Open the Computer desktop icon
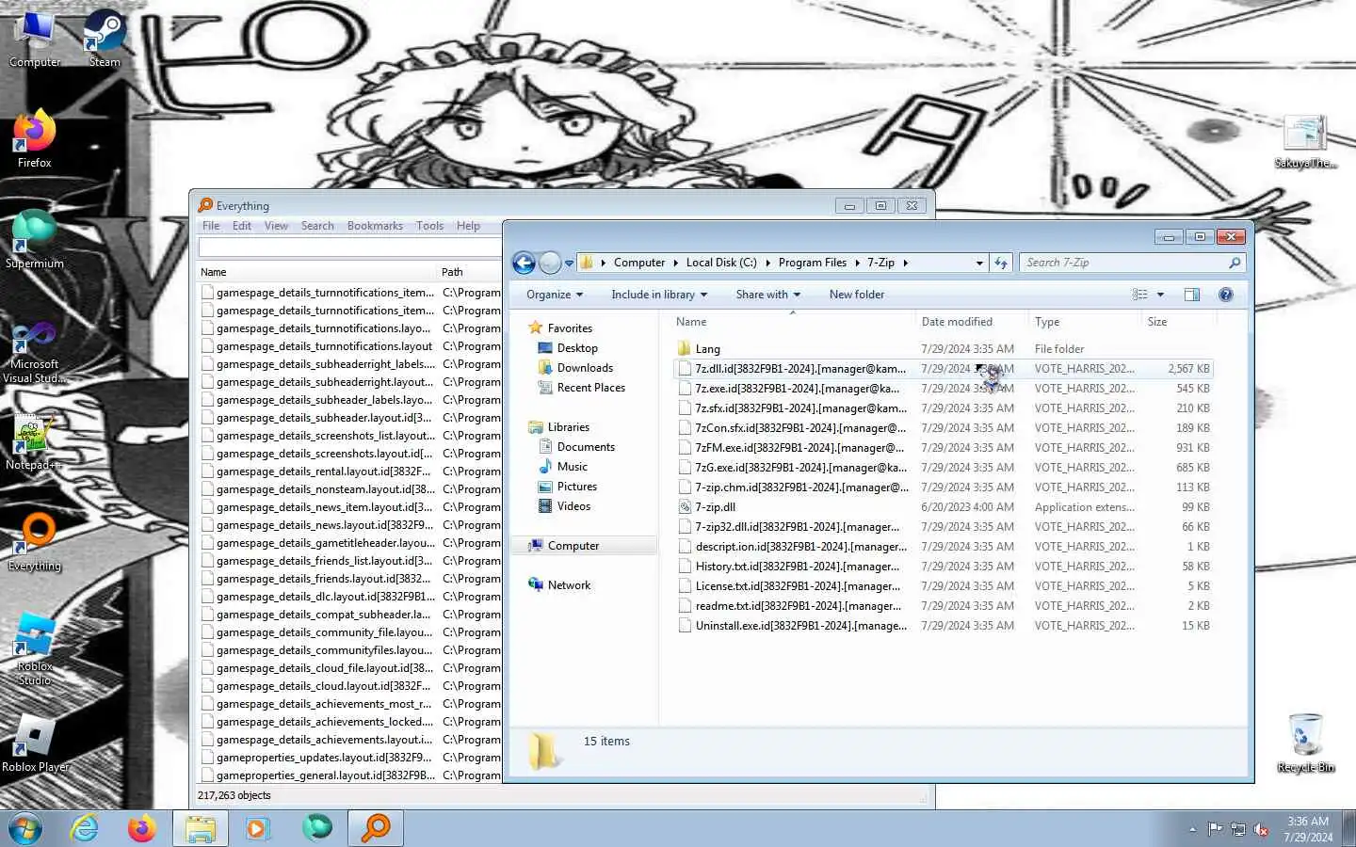The height and width of the screenshot is (847, 1356). click(x=35, y=38)
